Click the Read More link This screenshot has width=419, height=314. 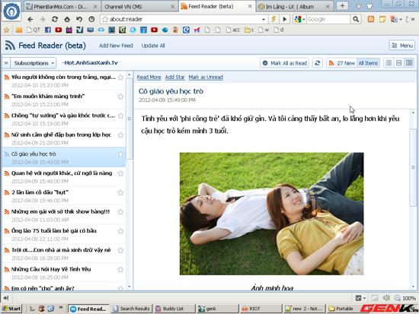click(x=149, y=77)
